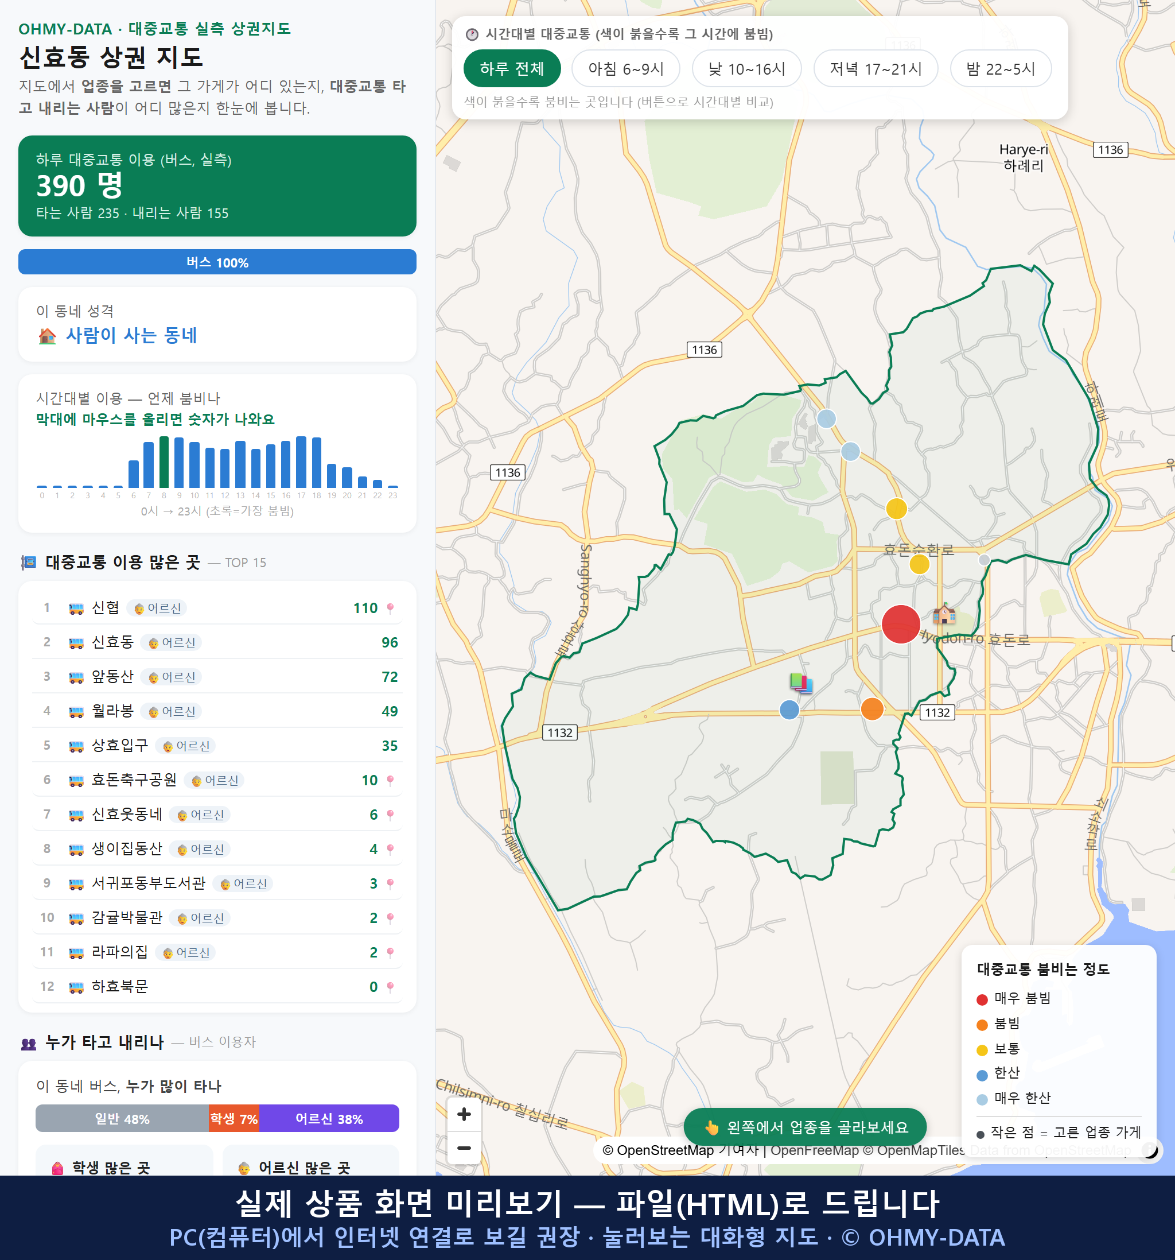Click the 매우 붐빔 red legend dot
Image resolution: width=1175 pixels, height=1260 pixels.
tap(982, 999)
